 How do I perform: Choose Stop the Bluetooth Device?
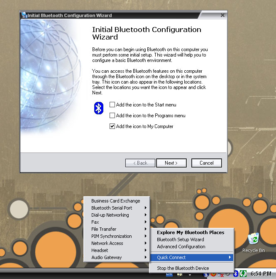click(x=192, y=268)
